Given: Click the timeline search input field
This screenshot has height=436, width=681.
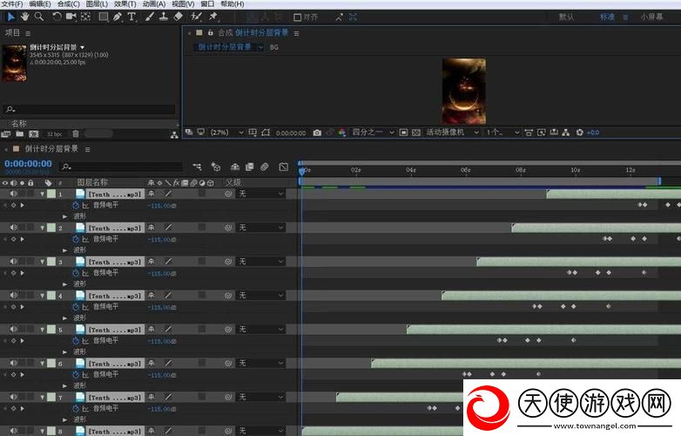Looking at the screenshot, I should click(x=122, y=167).
